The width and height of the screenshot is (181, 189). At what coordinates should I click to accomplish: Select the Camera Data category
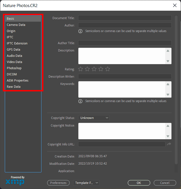[x=16, y=25]
